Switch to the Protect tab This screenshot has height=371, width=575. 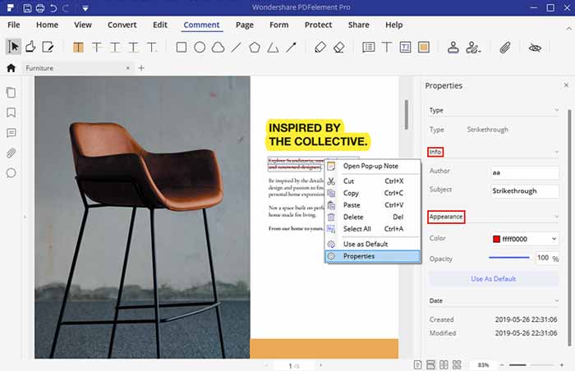click(318, 25)
